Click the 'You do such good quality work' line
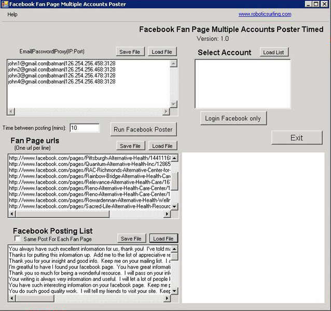Image resolution: width=331 pixels, height=311 pixels. point(90,291)
